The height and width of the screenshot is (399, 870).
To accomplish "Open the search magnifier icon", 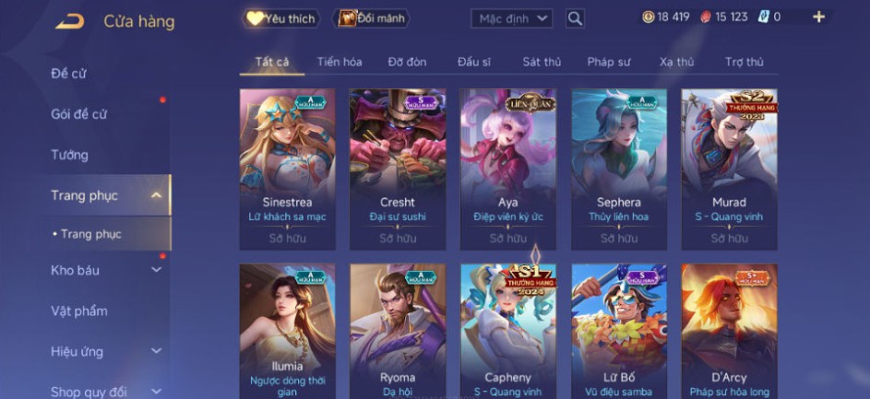I will click(x=576, y=18).
